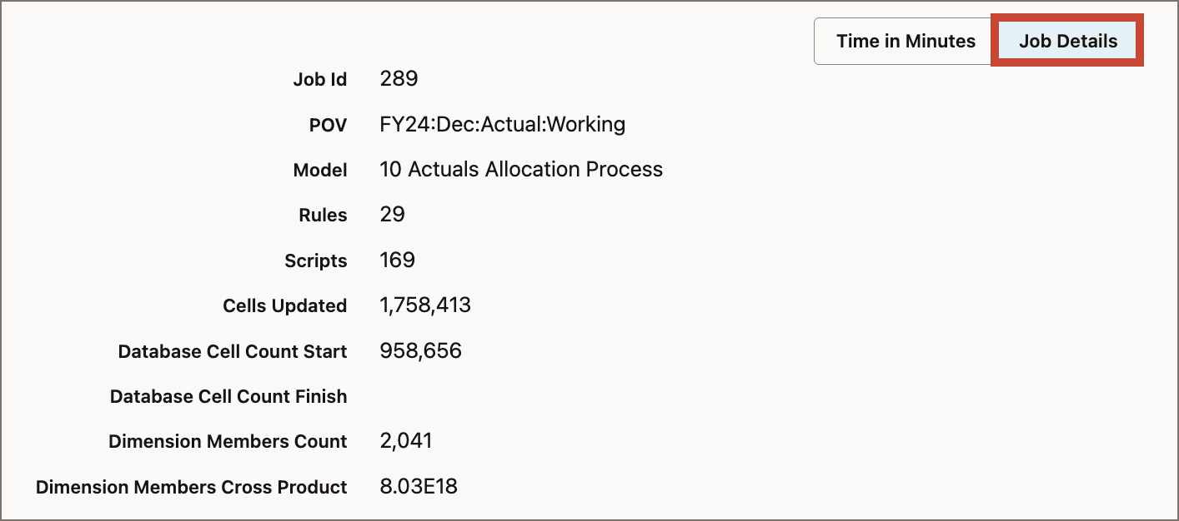This screenshot has height=521, width=1179.
Task: Click the Job Id label
Action: coord(321,79)
